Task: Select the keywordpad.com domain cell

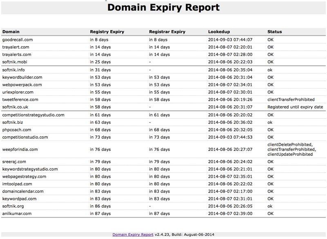Action: [19, 199]
